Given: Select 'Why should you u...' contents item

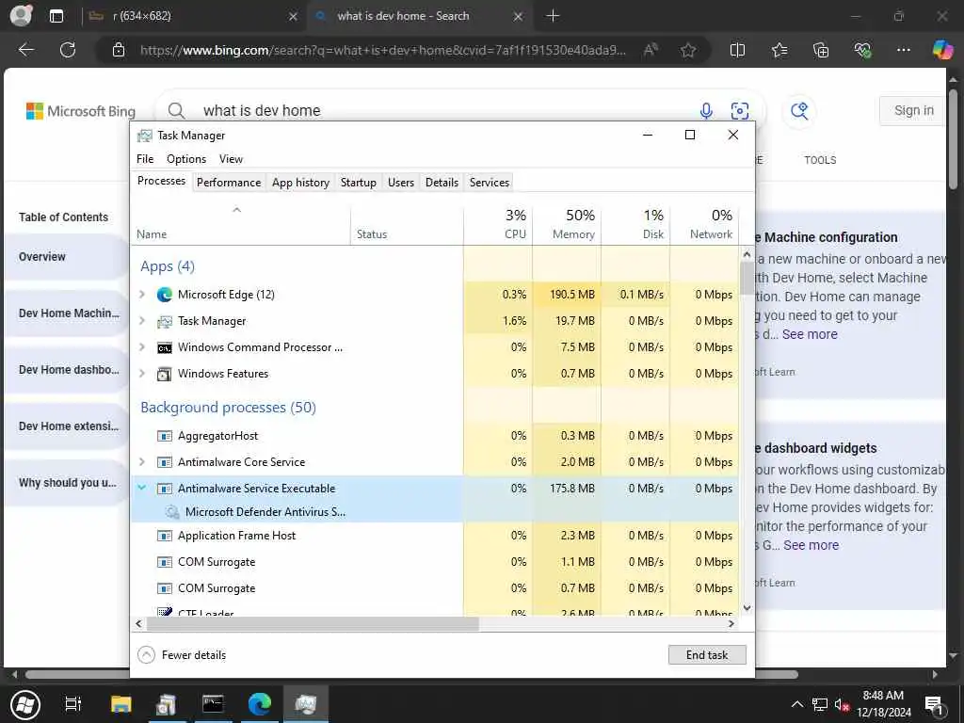Looking at the screenshot, I should point(67,483).
